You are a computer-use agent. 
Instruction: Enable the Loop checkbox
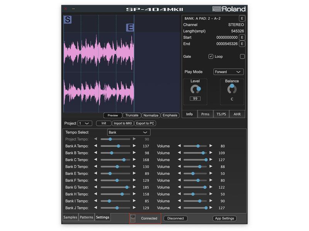pyautogui.click(x=242, y=57)
